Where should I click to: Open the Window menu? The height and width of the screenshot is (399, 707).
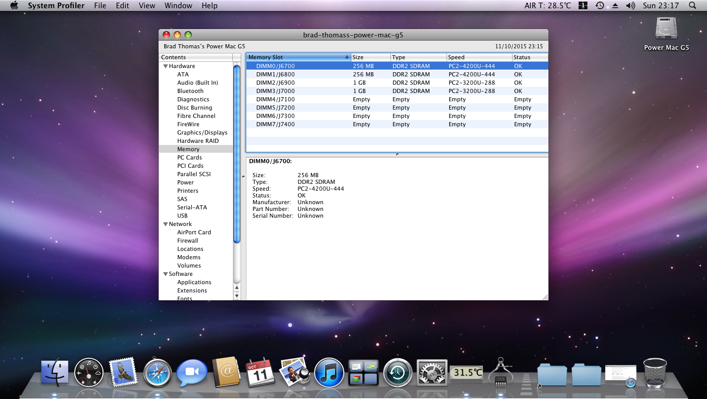pyautogui.click(x=178, y=6)
